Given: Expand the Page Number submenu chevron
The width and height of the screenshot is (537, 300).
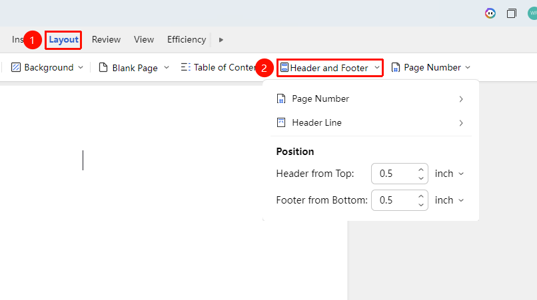Looking at the screenshot, I should pos(461,99).
